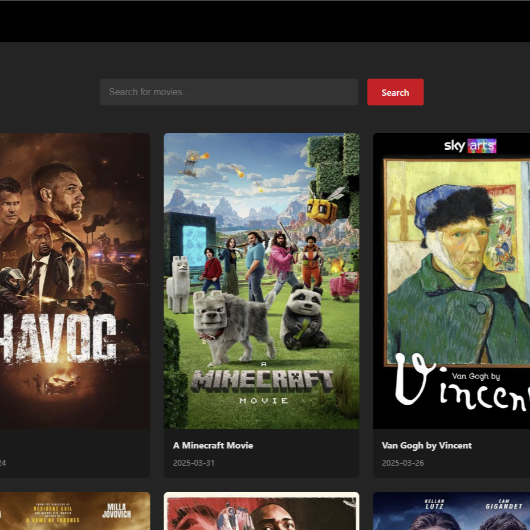Select the red poster in bottom row
The height and width of the screenshot is (530, 530).
click(261, 511)
